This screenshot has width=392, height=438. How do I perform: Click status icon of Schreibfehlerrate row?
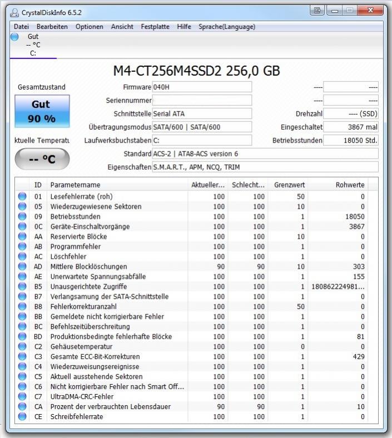pyautogui.click(x=22, y=416)
